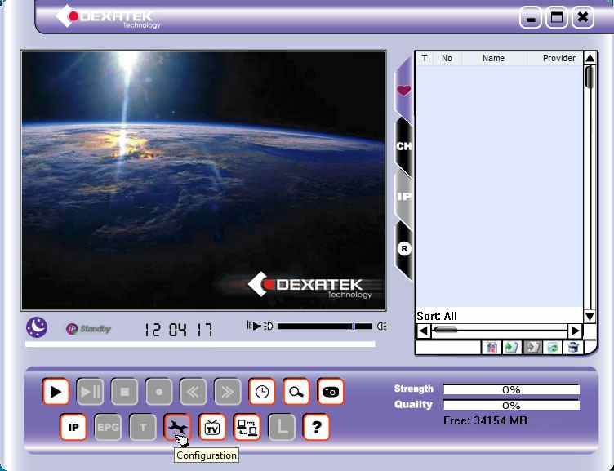This screenshot has width=614, height=471.
Task: Click the two-computers network icon
Action: point(247,427)
